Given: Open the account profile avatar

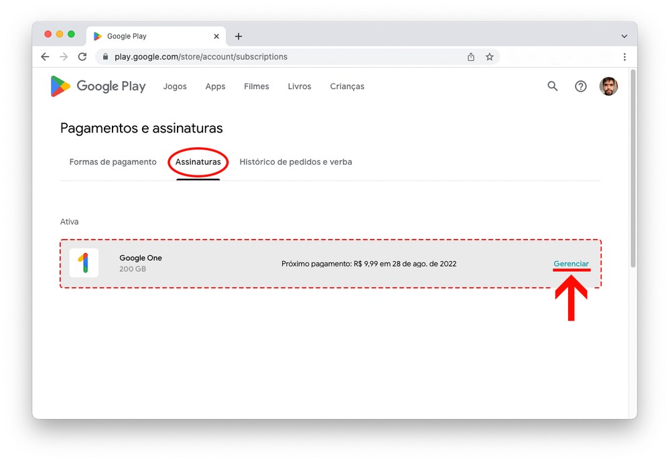Looking at the screenshot, I should click(608, 86).
